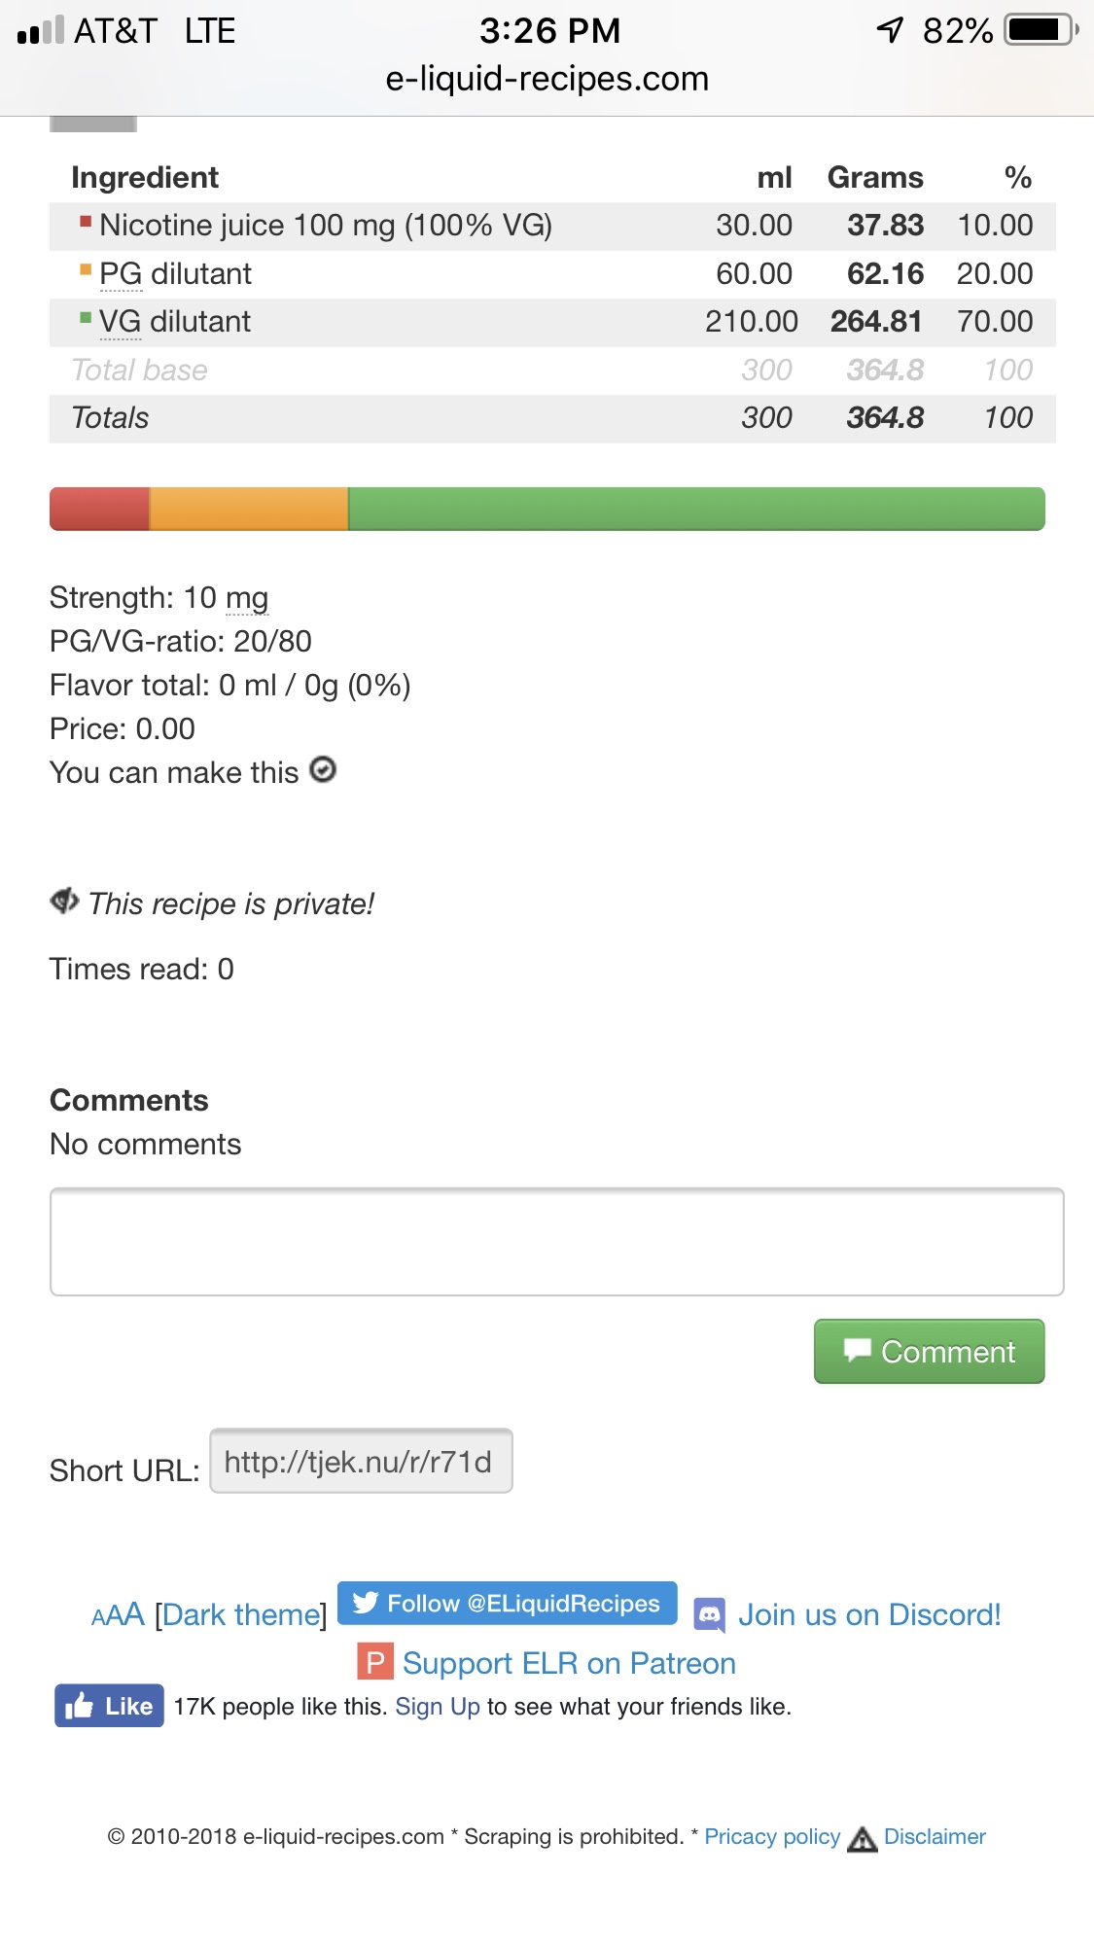1094x1946 pixels.
Task: Click the checkmark icon beside 'You can make this'
Action: coord(323,770)
